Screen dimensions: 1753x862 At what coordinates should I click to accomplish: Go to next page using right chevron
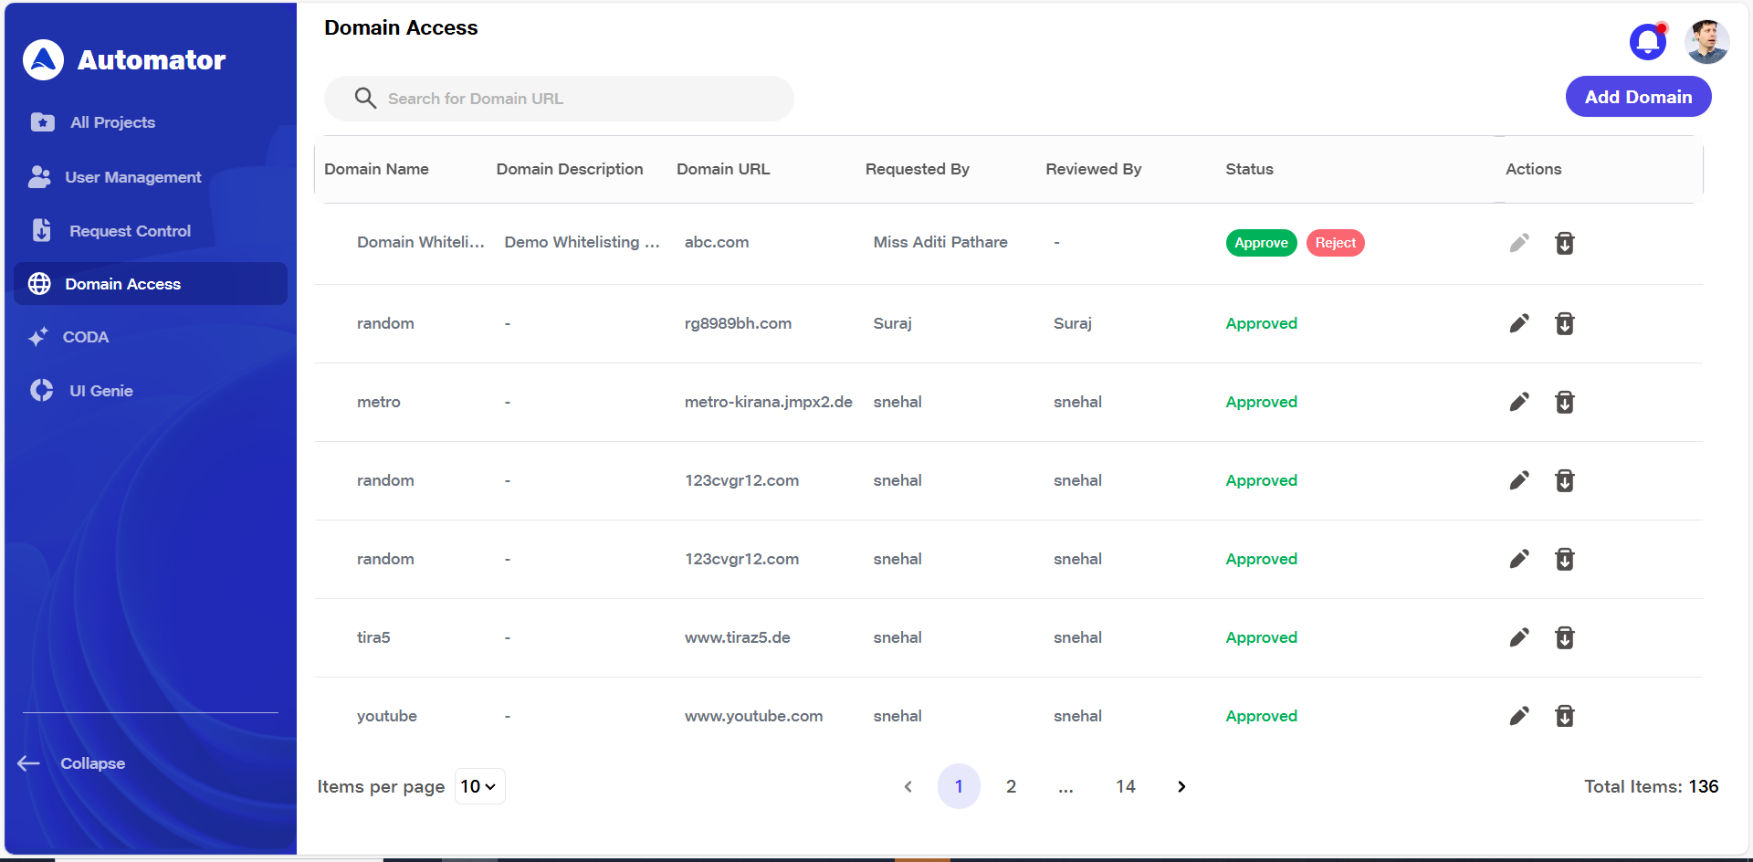[x=1181, y=786]
